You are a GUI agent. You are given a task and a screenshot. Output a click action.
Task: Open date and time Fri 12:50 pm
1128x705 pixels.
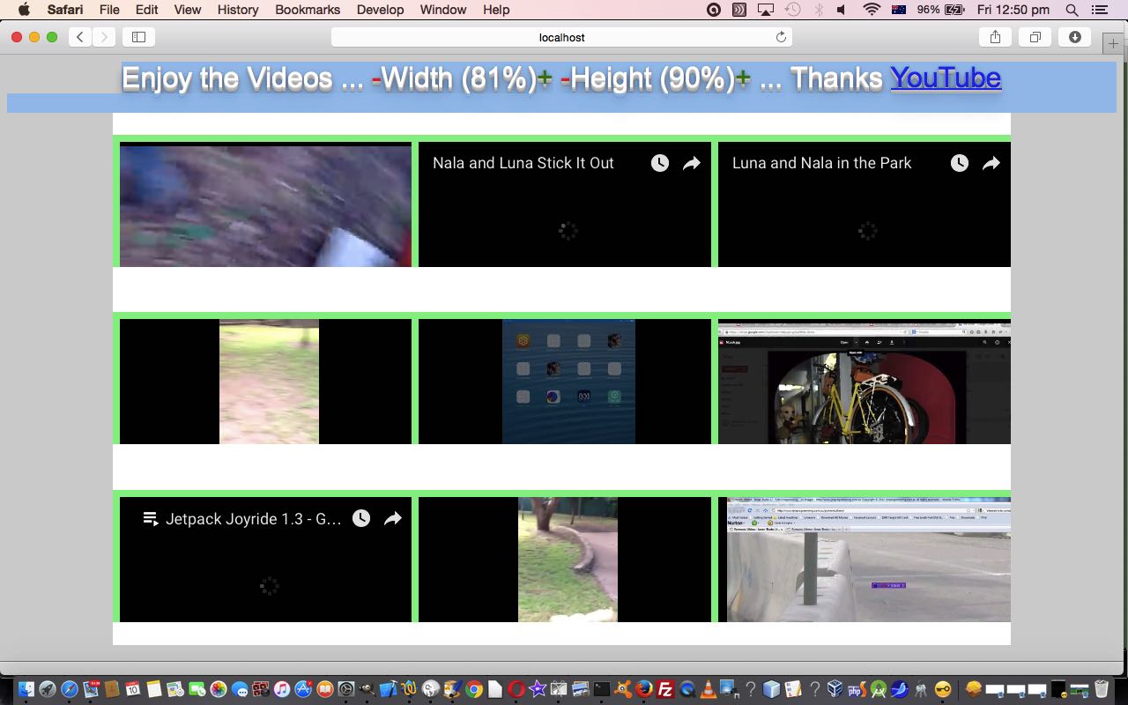tap(1013, 10)
